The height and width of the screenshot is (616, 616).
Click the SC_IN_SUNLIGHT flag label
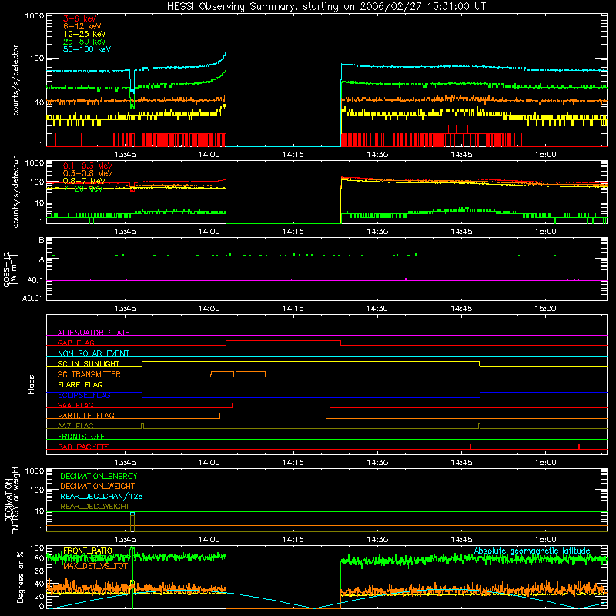89,363
